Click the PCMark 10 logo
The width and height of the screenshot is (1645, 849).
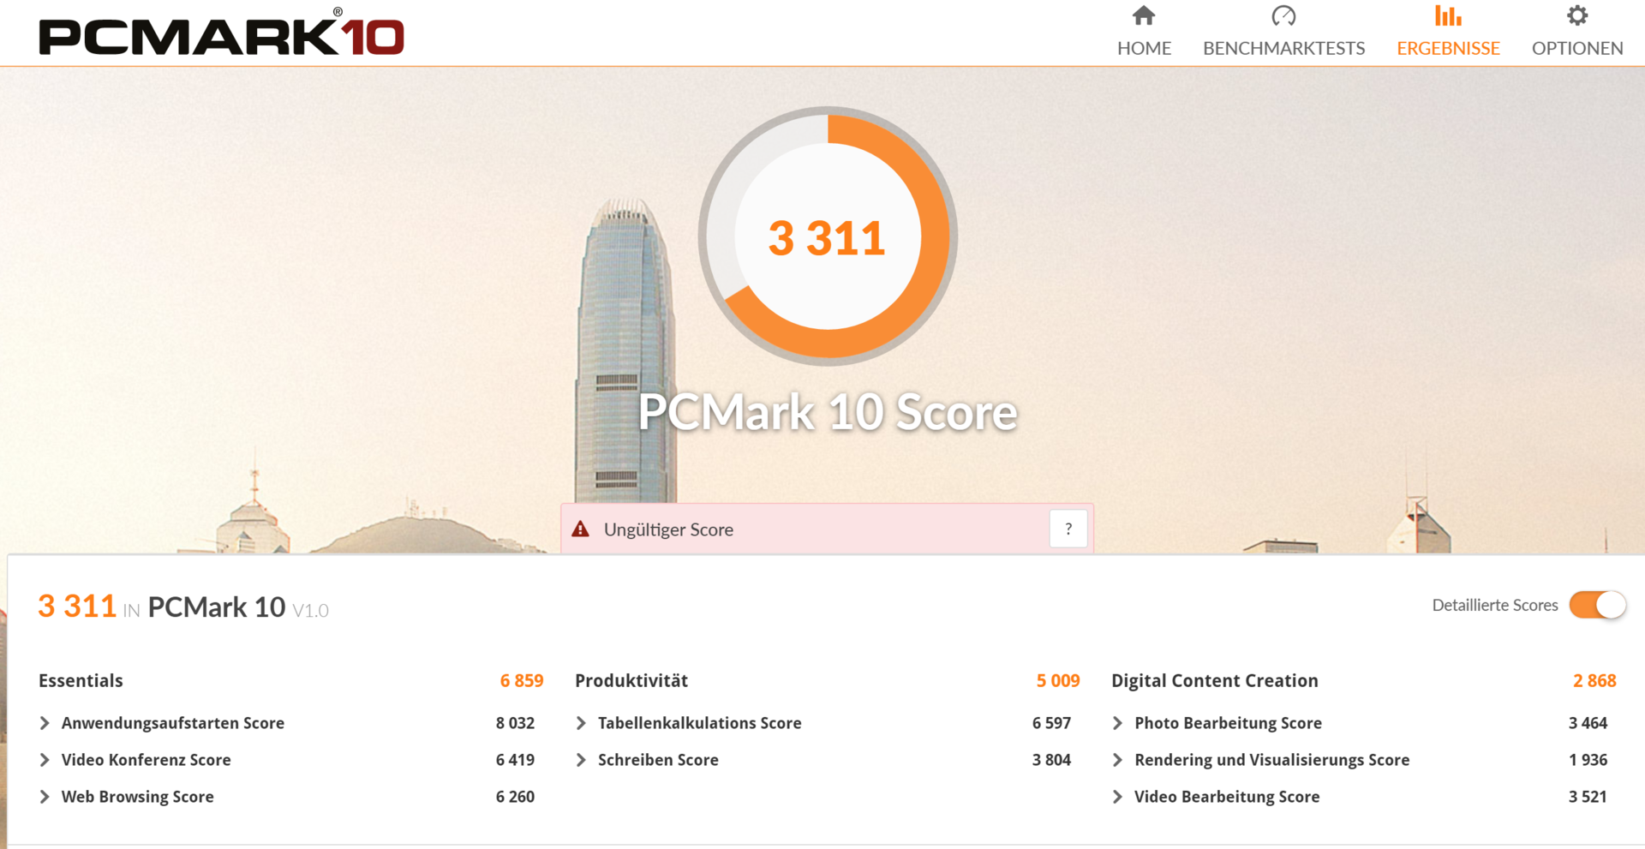point(221,34)
